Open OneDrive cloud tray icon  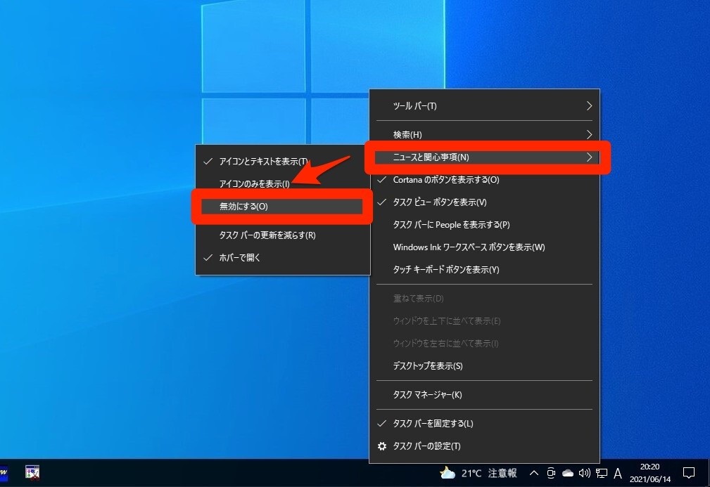click(x=568, y=473)
